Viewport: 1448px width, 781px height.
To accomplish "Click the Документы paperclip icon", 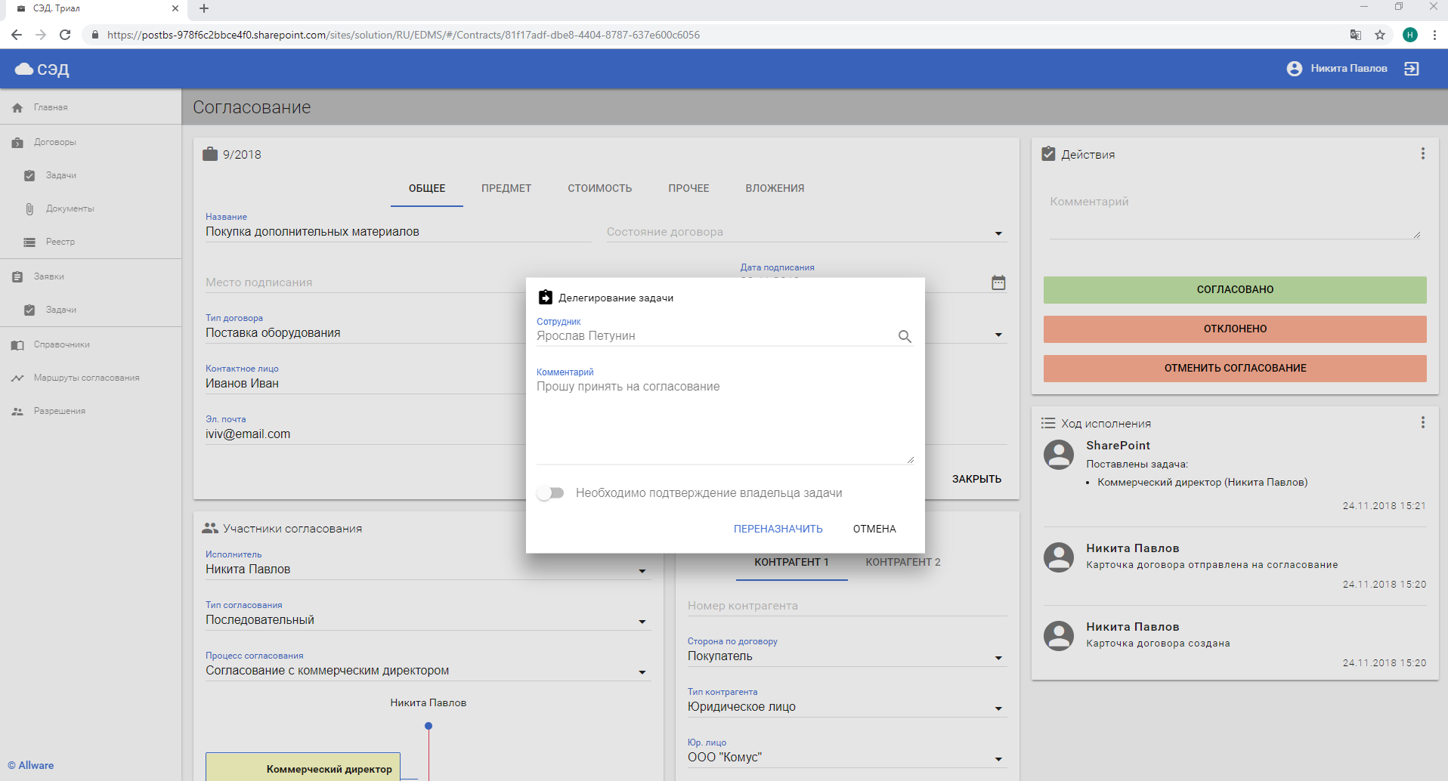I will 29,209.
